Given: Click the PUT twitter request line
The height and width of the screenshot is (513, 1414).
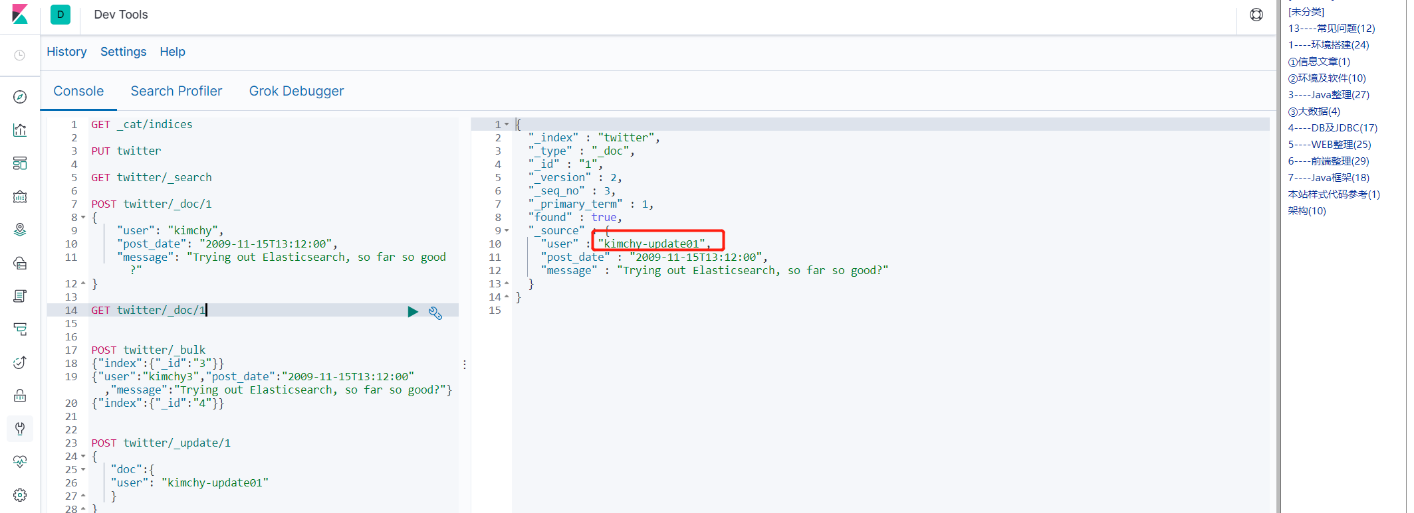Looking at the screenshot, I should click(126, 151).
